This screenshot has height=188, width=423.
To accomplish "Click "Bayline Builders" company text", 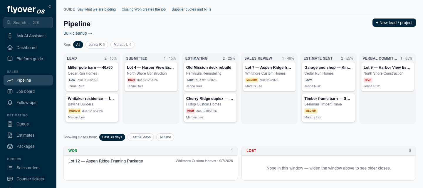I will click(80, 104).
